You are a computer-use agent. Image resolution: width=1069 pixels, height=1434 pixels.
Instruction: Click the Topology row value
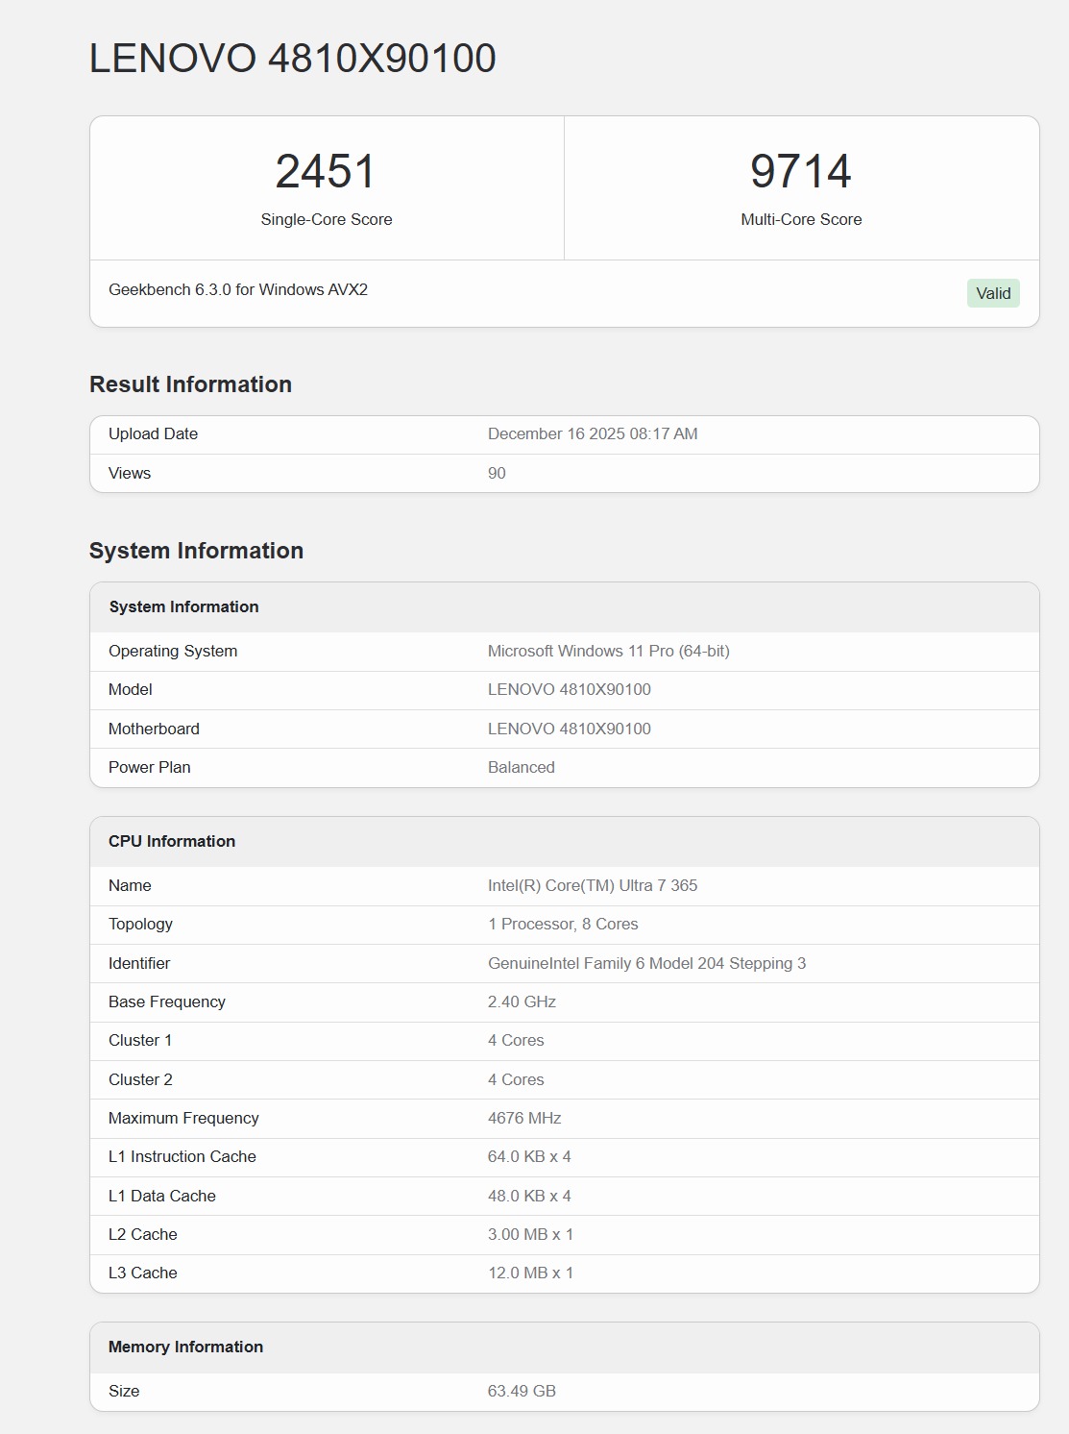pos(563,924)
